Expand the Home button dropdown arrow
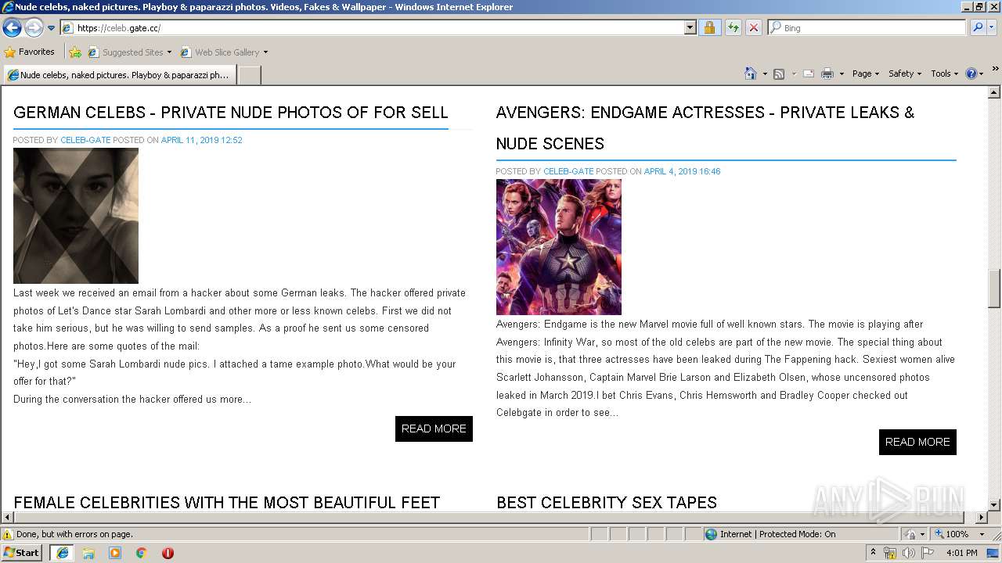Image resolution: width=1002 pixels, height=563 pixels. point(763,74)
